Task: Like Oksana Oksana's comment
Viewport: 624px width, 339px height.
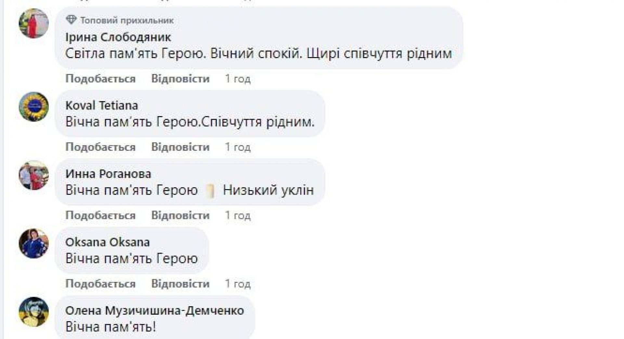Action: coord(100,284)
